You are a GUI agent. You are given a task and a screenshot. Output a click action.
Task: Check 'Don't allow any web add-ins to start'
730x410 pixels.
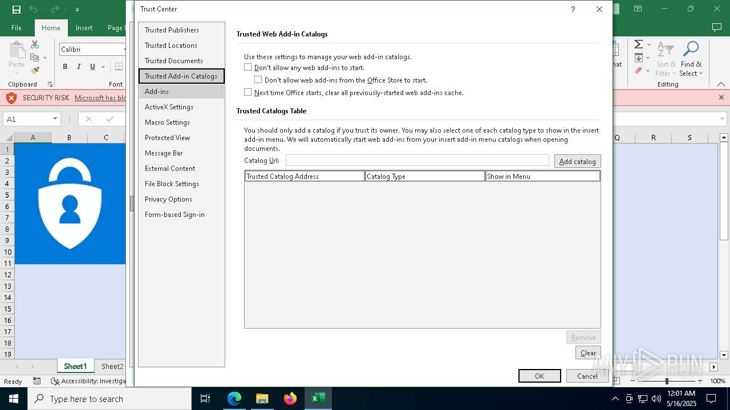coord(248,67)
